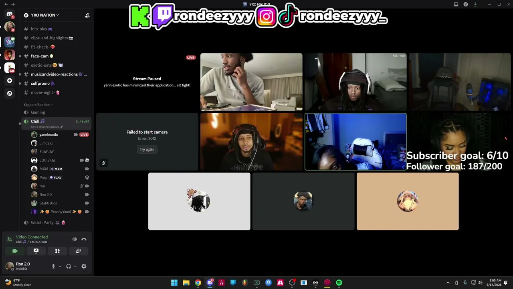The image size is (513, 289).
Task: Focus the blue-lit video tile with green border
Action: click(x=355, y=142)
